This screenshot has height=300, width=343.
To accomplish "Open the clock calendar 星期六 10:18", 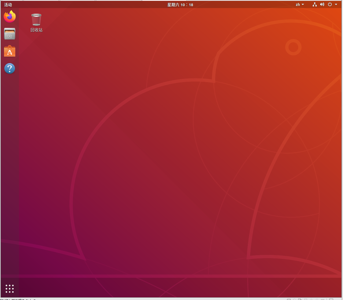I will pyautogui.click(x=180, y=5).
